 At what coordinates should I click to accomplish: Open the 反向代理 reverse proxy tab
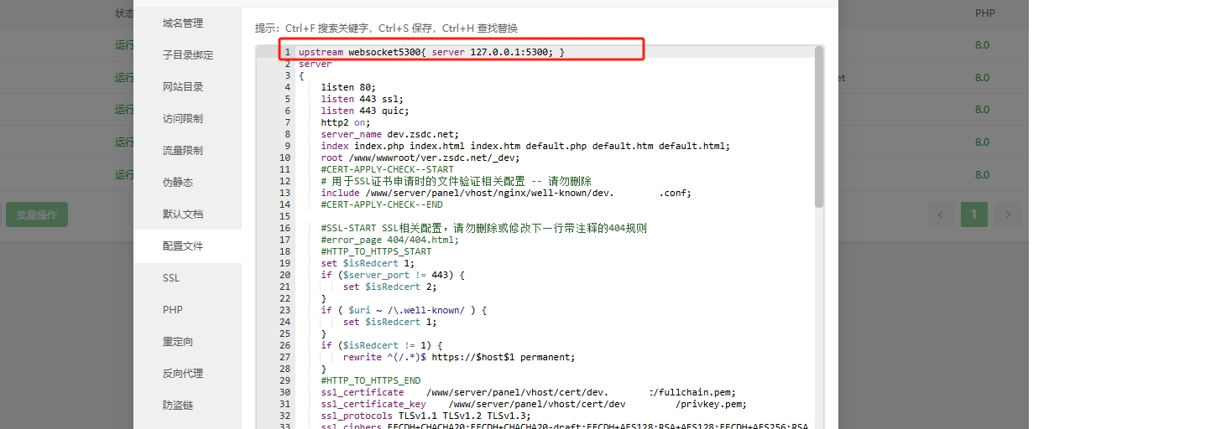[x=183, y=374]
